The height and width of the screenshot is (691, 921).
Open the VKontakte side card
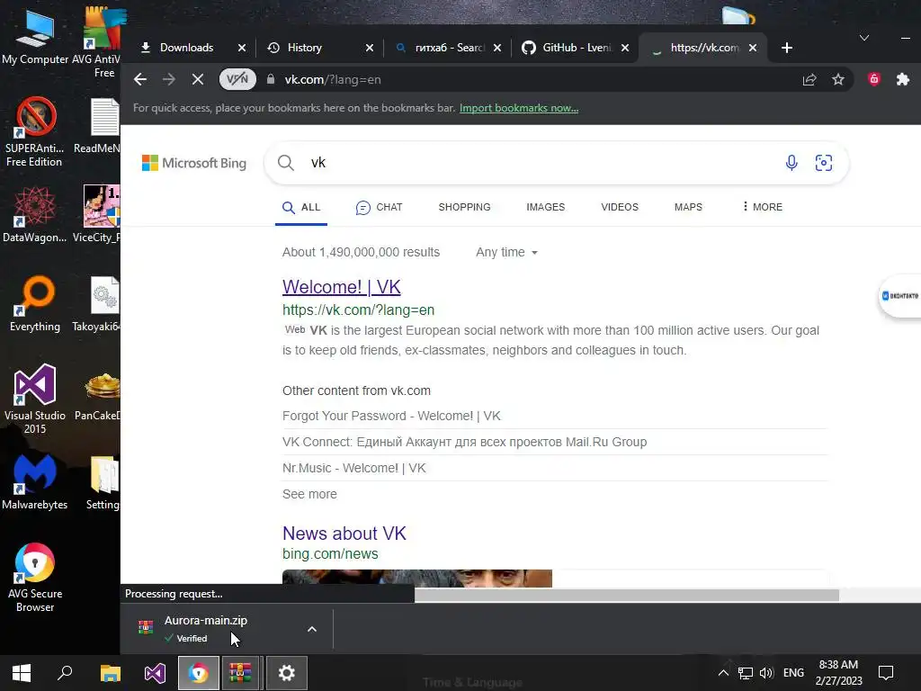899,296
